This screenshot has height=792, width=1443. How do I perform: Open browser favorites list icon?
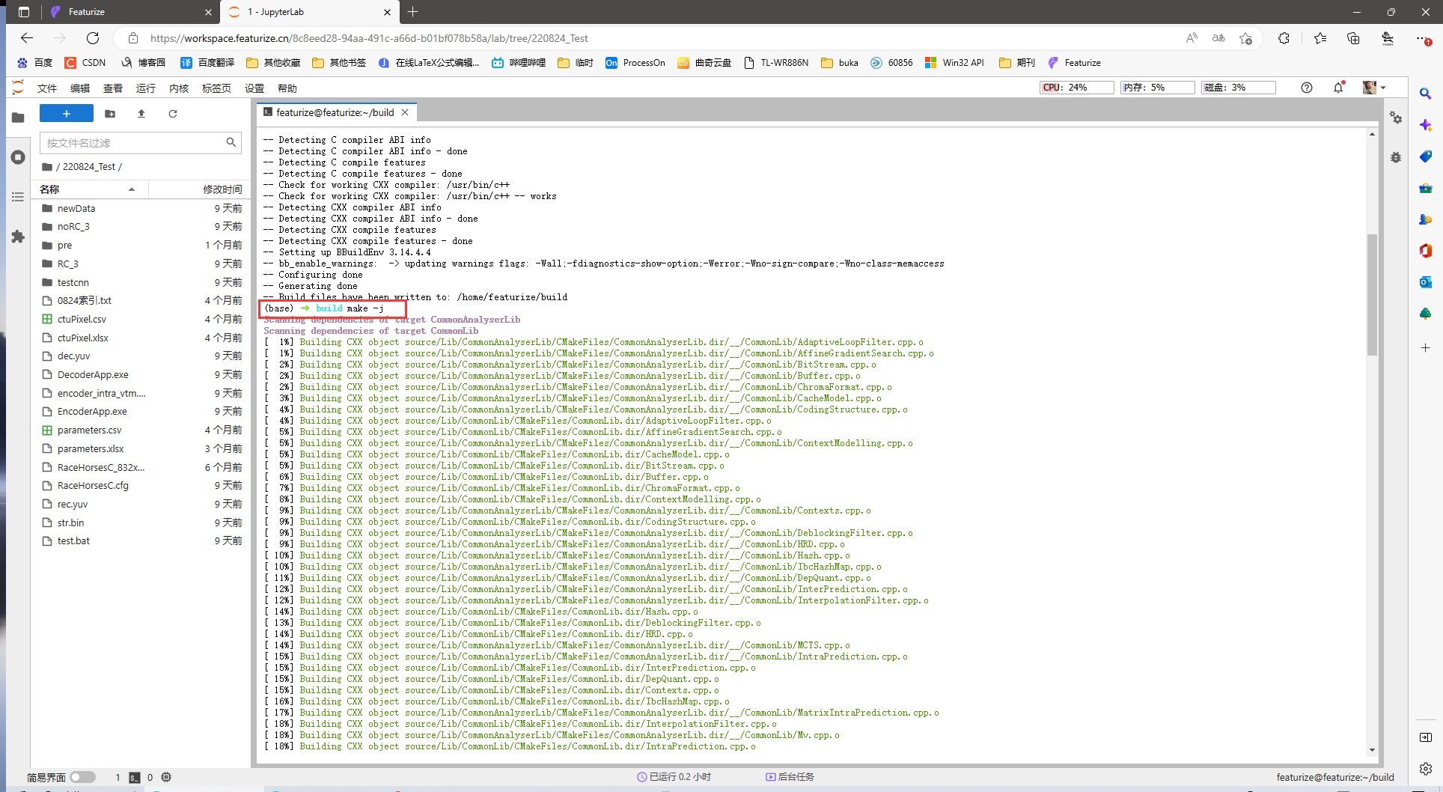(x=1320, y=38)
